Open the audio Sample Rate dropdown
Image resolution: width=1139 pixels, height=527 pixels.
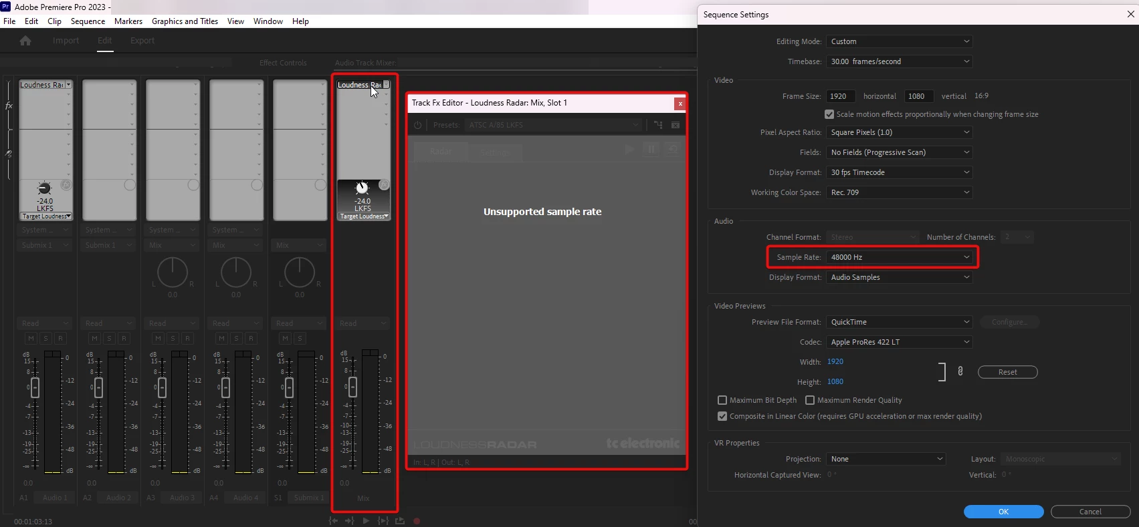[899, 257]
